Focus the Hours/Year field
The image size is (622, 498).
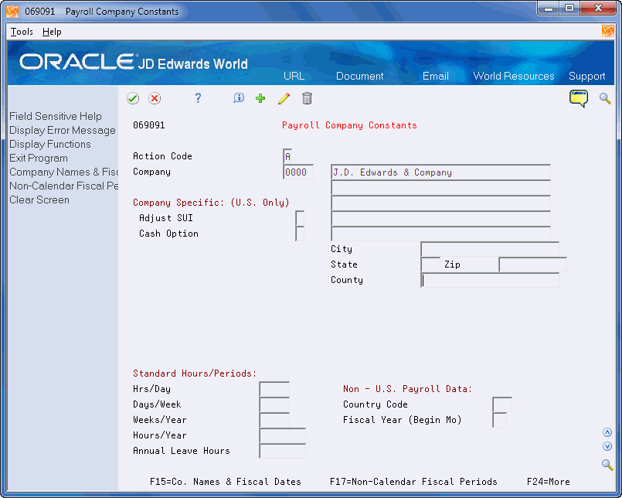click(x=283, y=435)
